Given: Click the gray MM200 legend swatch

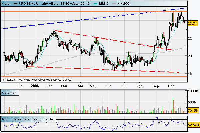Looking at the screenshot, I should pyautogui.click(x=114, y=4).
